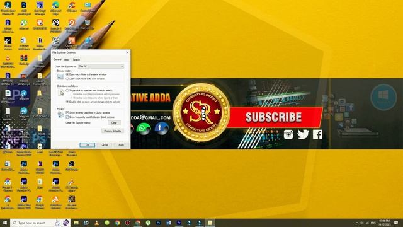Show hidden system tray icons
The height and width of the screenshot is (227, 403).
357,223
